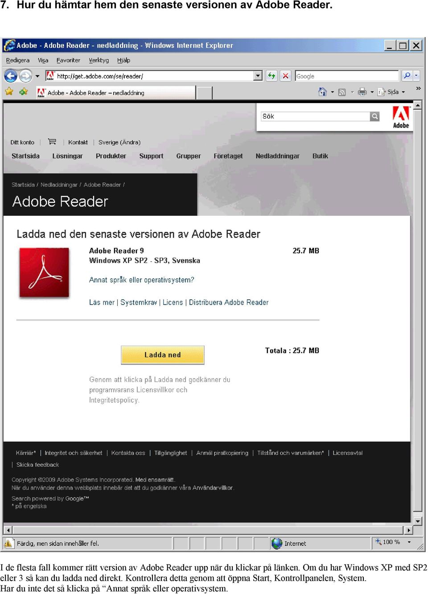Open the Licens link
Image resolution: width=428 pixels, height=594 pixels.
point(173,302)
